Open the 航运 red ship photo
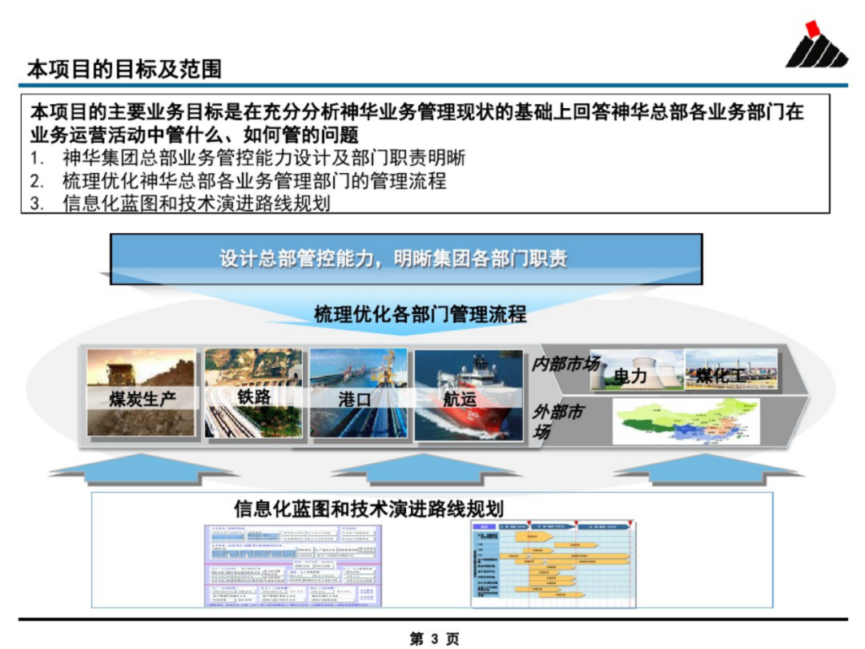 469,394
